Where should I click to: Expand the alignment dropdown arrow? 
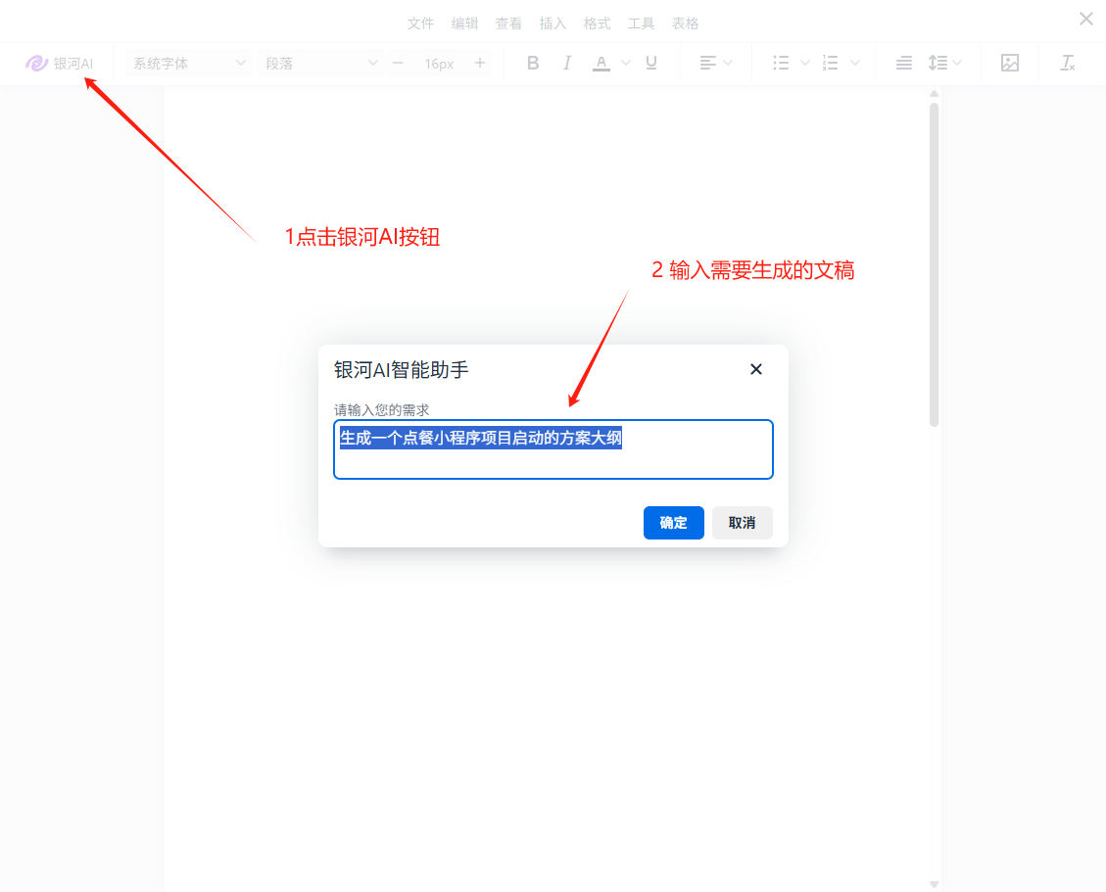728,64
